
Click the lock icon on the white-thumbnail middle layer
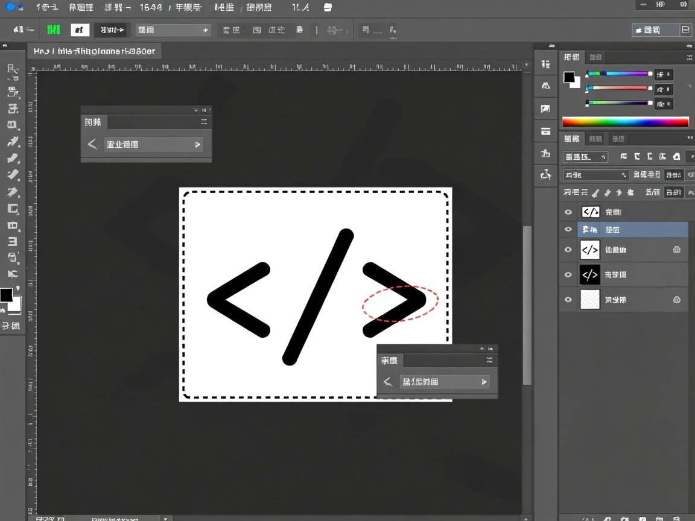[676, 250]
